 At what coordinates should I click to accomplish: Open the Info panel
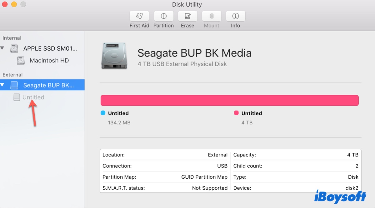(235, 19)
